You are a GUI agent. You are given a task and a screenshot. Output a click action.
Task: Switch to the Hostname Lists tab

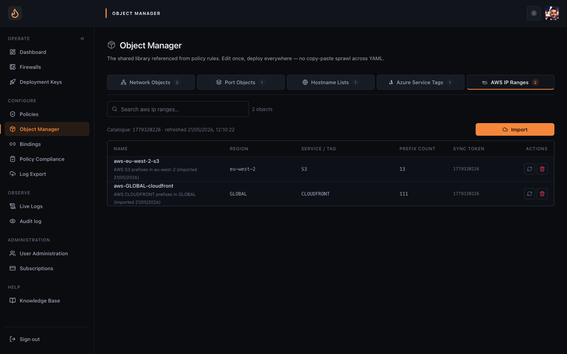tap(331, 82)
